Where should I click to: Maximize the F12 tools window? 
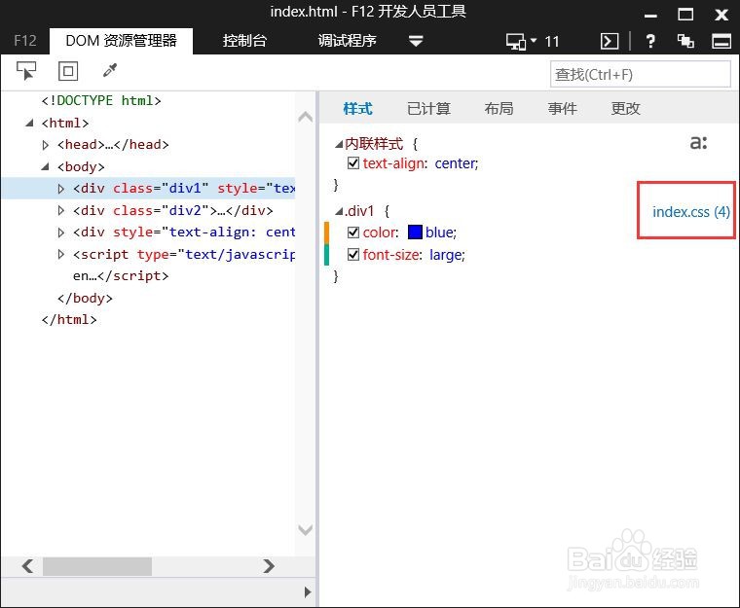[x=685, y=15]
